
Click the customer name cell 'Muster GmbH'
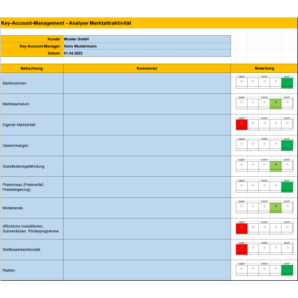pos(147,39)
